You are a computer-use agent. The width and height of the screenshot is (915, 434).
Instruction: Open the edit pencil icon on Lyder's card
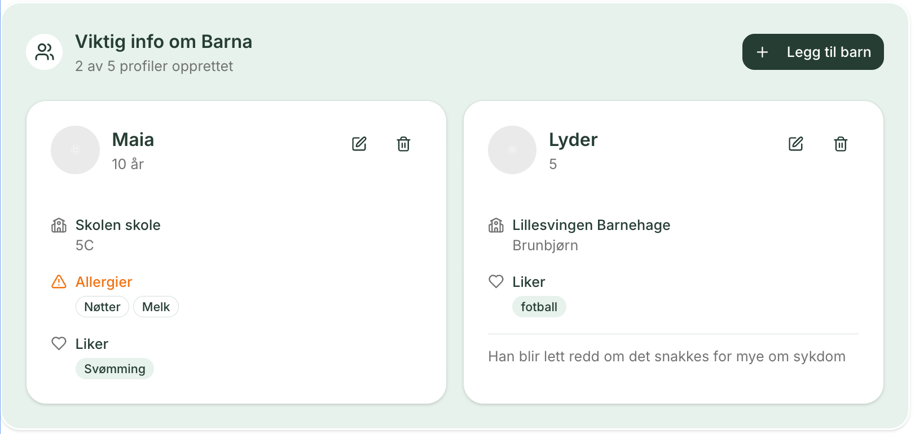(796, 144)
